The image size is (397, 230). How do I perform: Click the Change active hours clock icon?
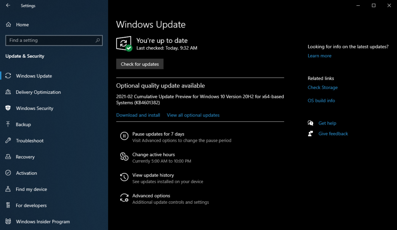(124, 157)
